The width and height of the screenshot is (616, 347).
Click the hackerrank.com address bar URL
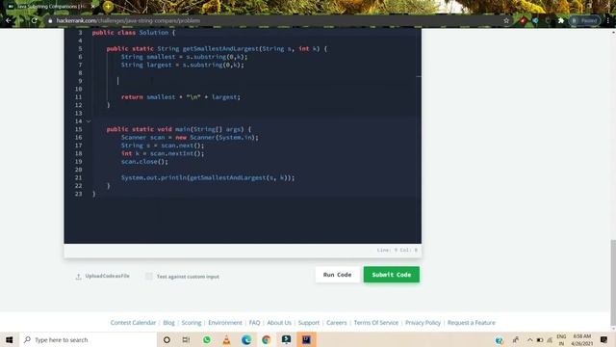coord(128,20)
